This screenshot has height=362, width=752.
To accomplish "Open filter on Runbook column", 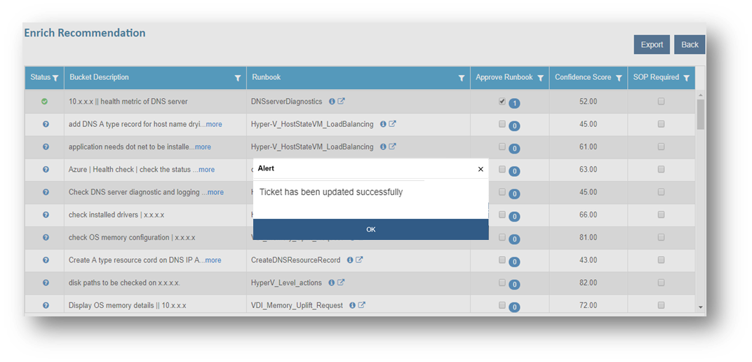I will coord(462,78).
